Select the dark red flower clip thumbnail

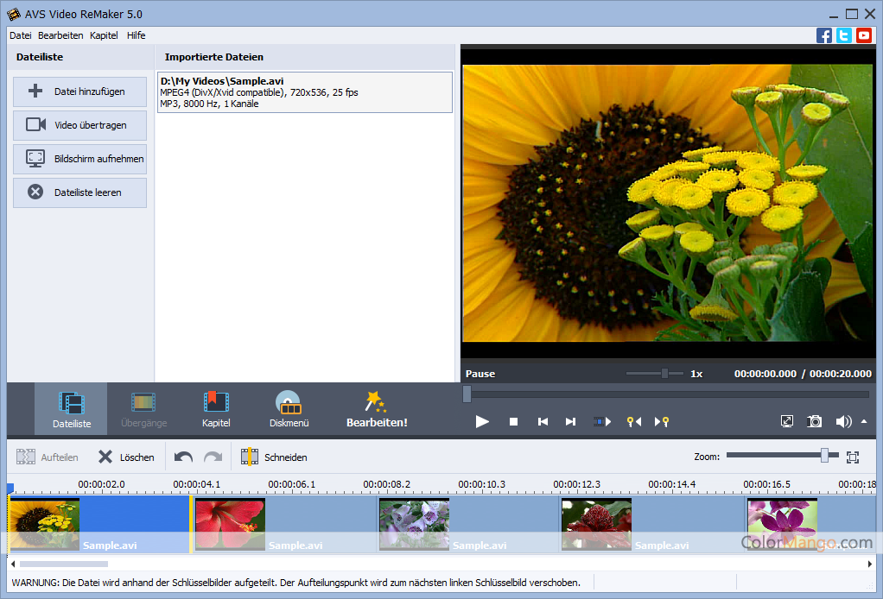tap(596, 524)
